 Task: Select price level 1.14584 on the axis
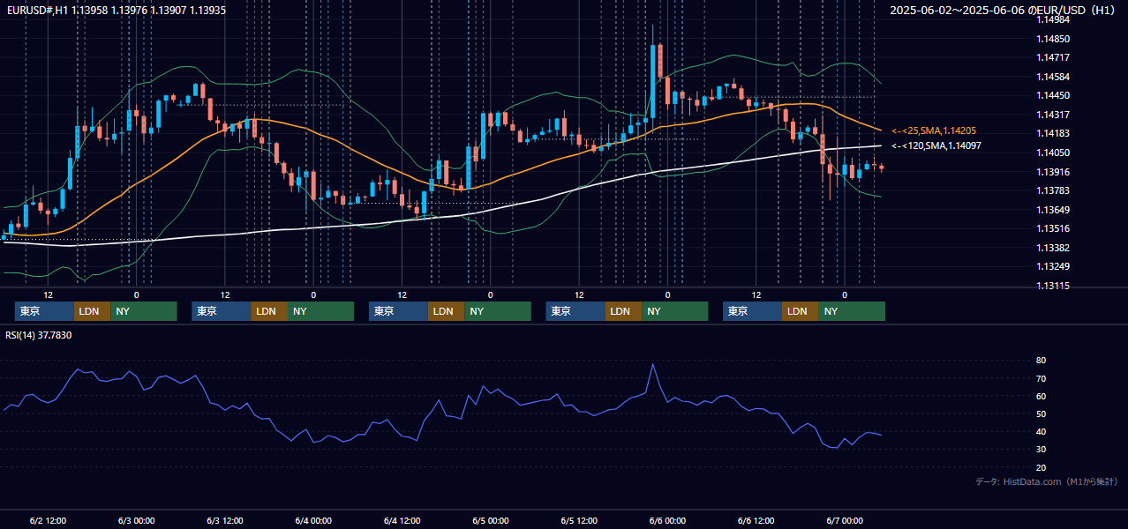coord(1053,77)
